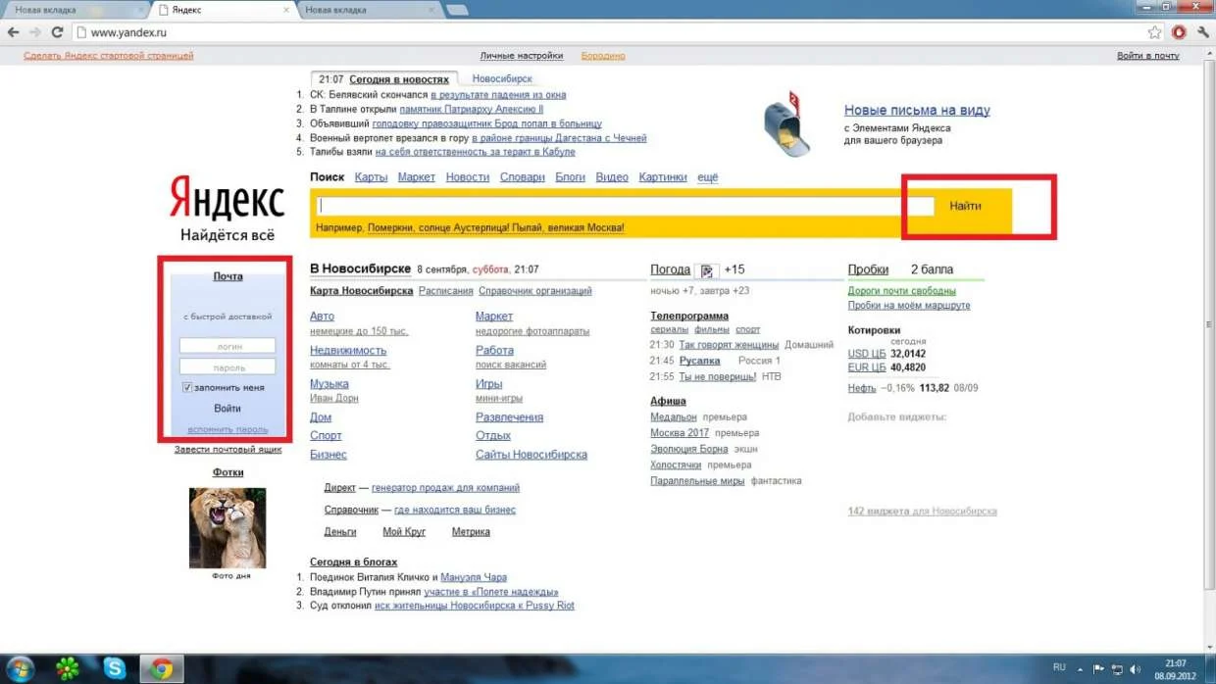
Task: Open the volume speaker tray icon
Action: pos(1135,669)
